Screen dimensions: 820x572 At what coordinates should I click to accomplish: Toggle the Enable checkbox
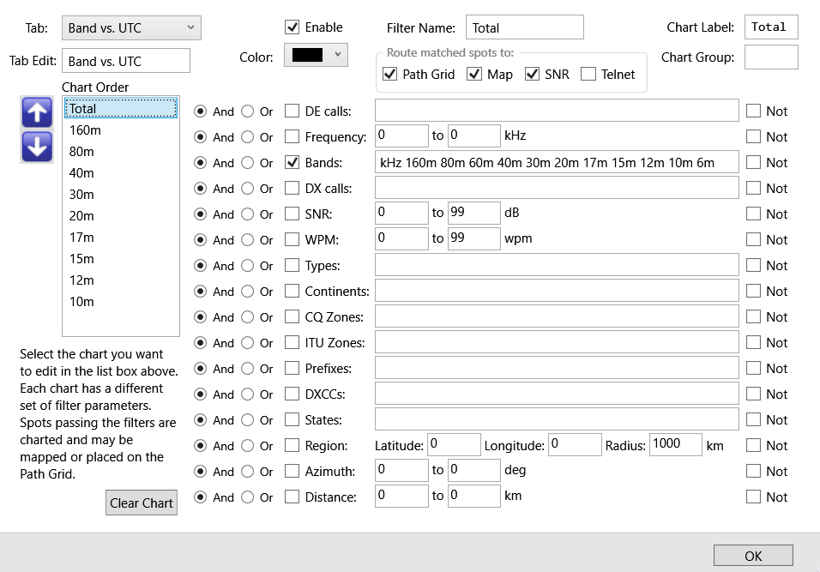(x=292, y=27)
